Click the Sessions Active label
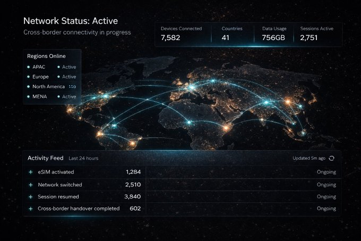Screen dimensions: 361x241 (x=316, y=29)
